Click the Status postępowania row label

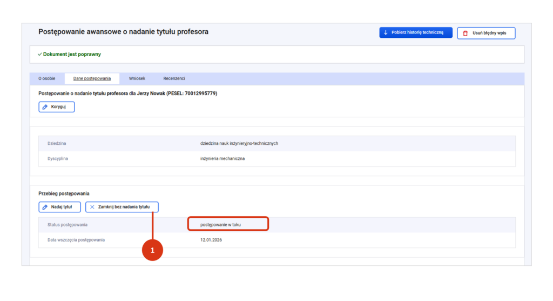(x=68, y=224)
